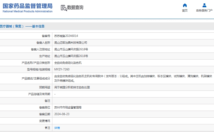Click the National Medical Products Administration text
This screenshot has width=214, height=133.
tap(28, 11)
